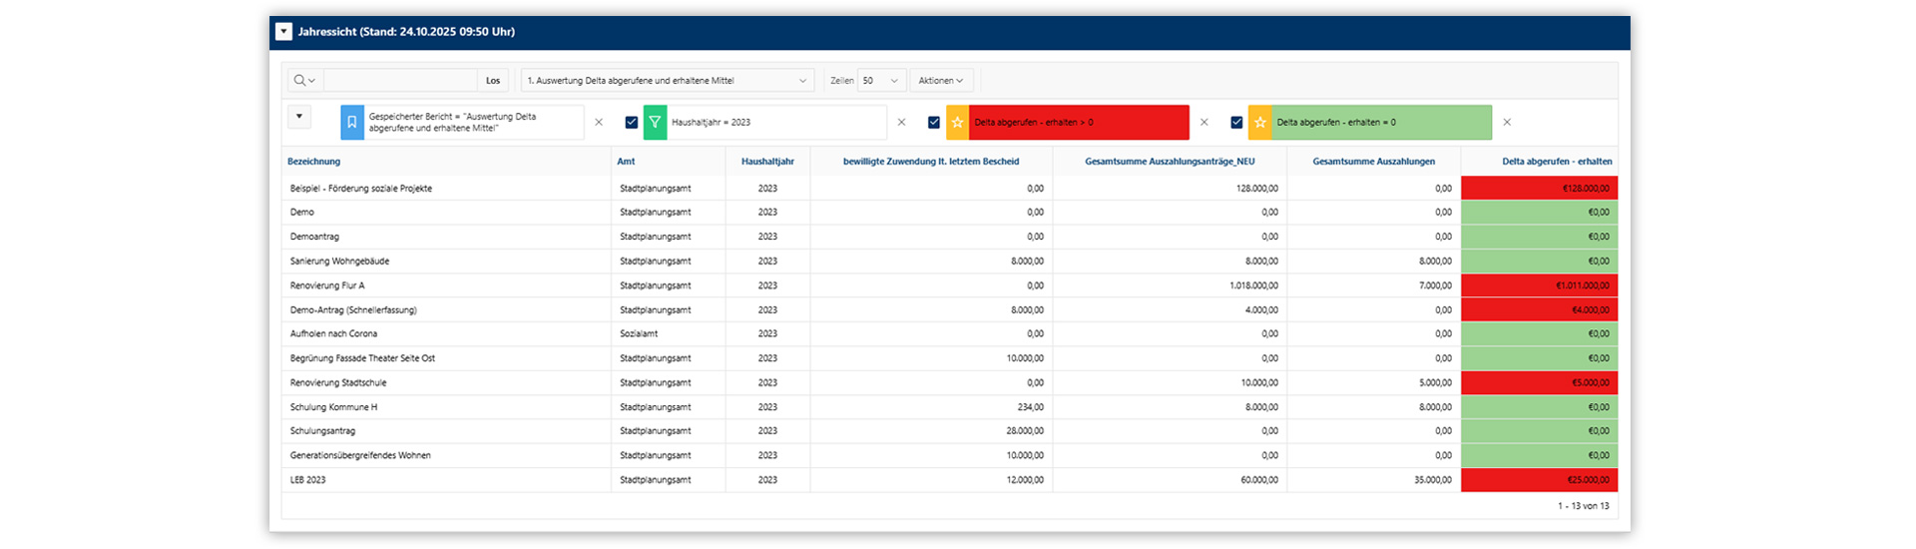1916x549 pixels.
Task: Collapse the filter control bar arrow
Action: tap(299, 117)
